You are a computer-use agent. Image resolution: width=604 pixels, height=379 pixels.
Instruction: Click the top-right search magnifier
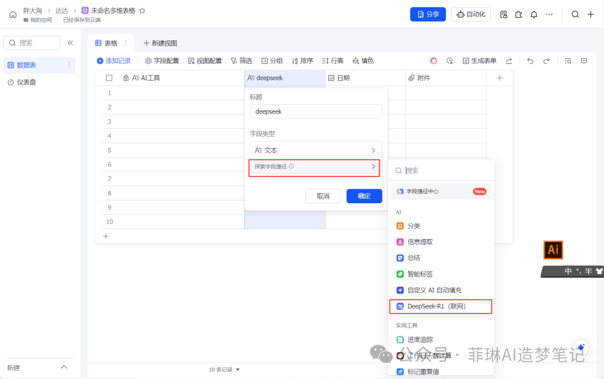575,14
